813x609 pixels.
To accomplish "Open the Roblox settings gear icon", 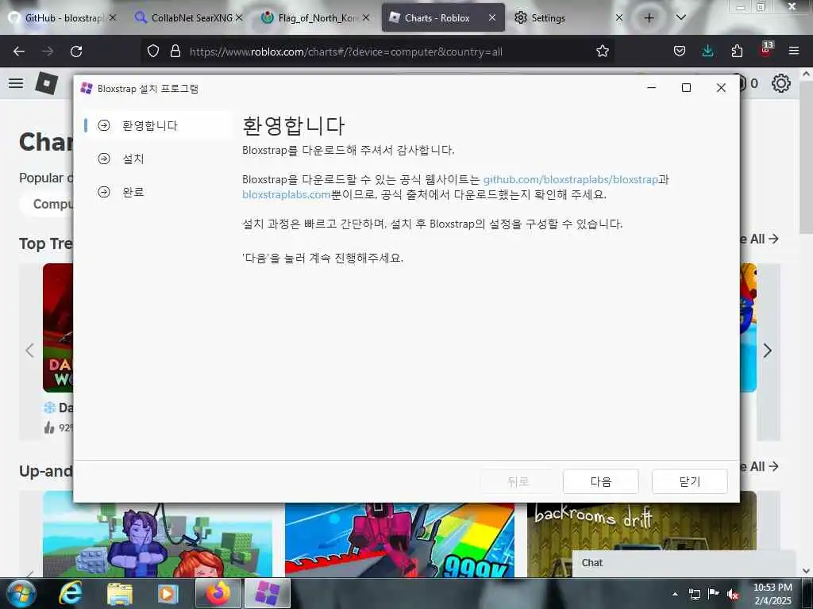I will click(781, 83).
